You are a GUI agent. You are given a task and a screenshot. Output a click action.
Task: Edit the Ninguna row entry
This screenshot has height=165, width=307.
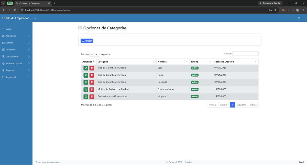[x=86, y=97]
